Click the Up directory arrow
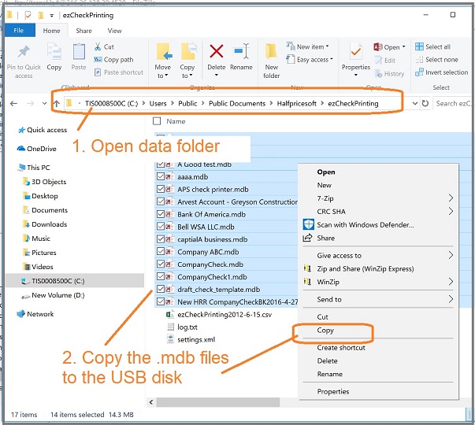 (57, 103)
